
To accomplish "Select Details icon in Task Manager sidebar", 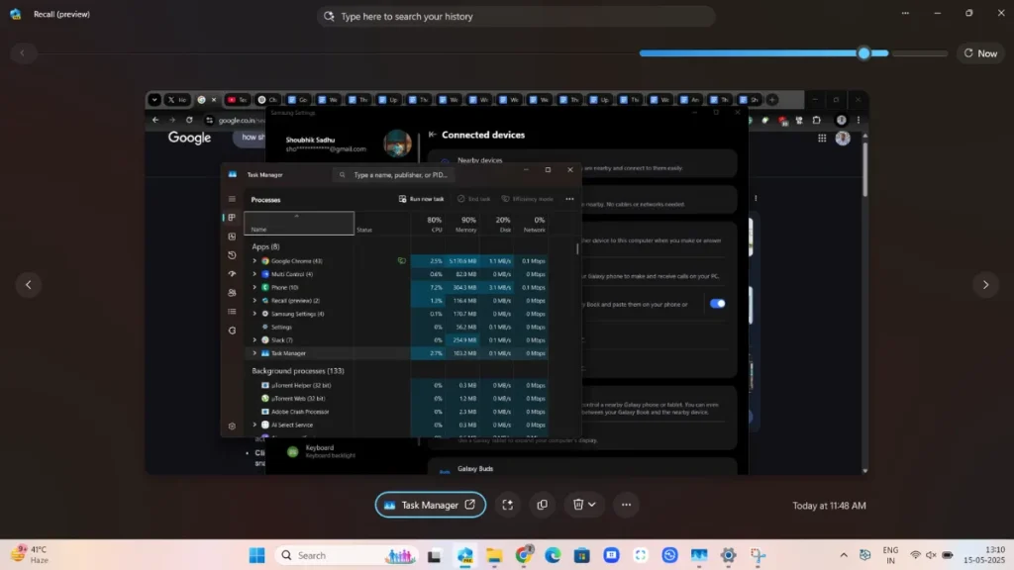I will 232,312.
